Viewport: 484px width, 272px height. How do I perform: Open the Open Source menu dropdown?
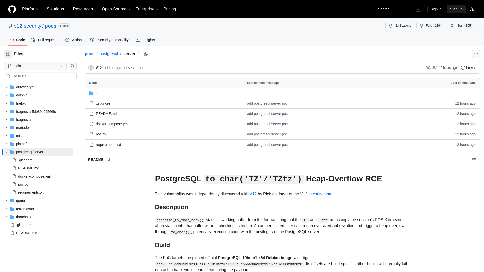pos(116,9)
